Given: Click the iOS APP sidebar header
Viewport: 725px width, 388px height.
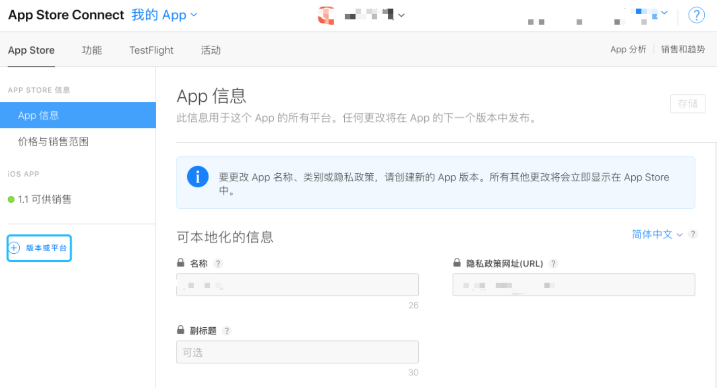Looking at the screenshot, I should click(x=24, y=174).
